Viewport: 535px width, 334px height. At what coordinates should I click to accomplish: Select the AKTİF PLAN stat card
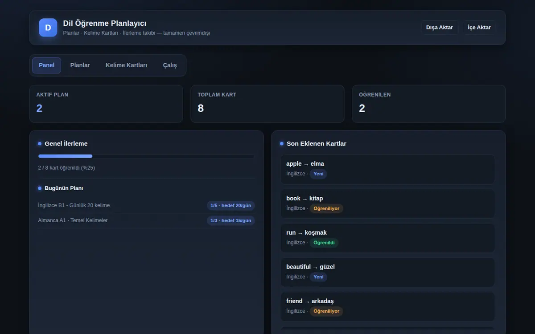(x=106, y=104)
